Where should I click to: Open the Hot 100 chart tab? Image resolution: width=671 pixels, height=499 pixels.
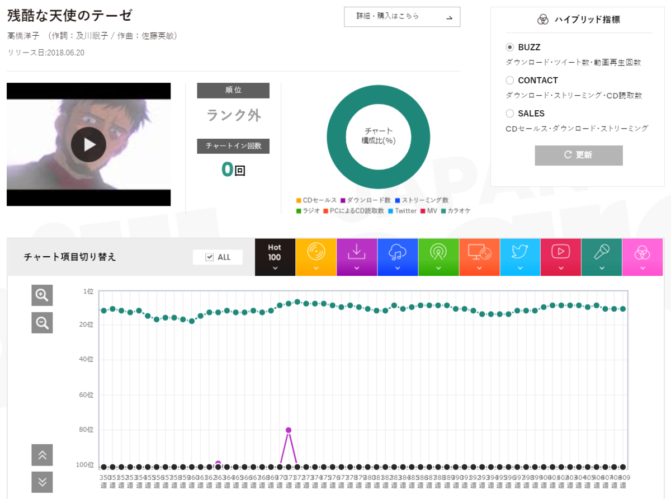tap(275, 257)
